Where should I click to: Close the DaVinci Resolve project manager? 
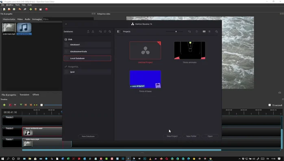pos(66,24)
